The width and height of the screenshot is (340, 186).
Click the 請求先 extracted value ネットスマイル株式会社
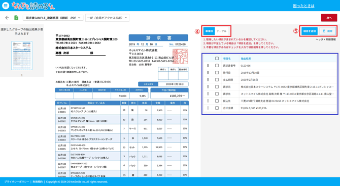tap(287, 94)
